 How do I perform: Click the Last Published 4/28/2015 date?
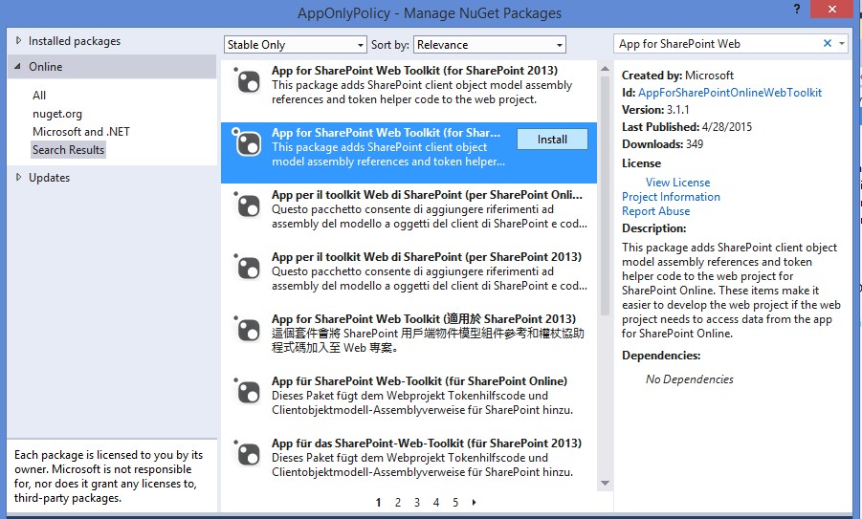coord(727,127)
